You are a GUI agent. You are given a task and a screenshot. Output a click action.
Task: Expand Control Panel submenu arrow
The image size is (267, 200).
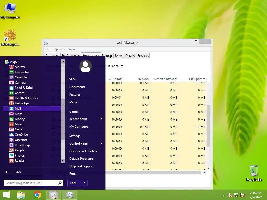[101, 143]
